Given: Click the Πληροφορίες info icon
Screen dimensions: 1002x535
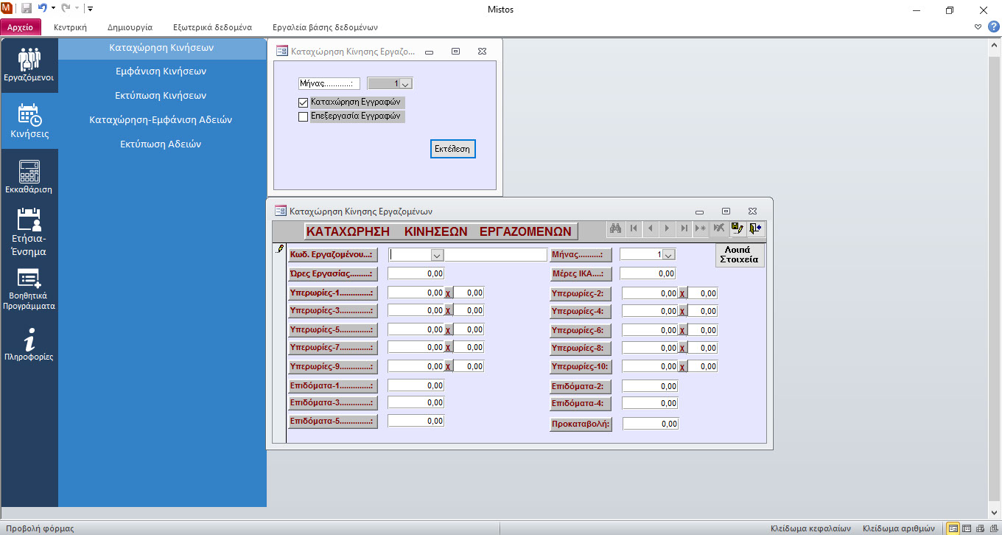Looking at the screenshot, I should 29,345.
